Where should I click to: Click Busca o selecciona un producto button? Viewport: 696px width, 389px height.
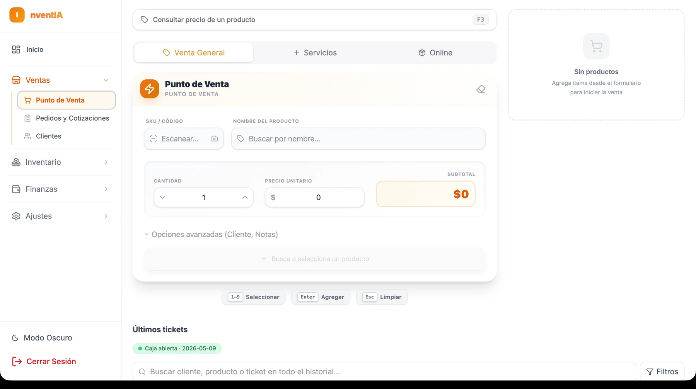(315, 259)
